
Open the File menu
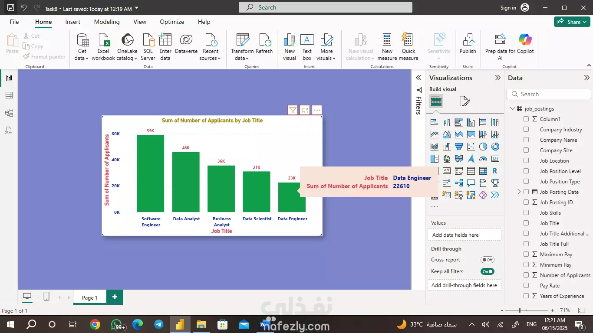coord(14,22)
